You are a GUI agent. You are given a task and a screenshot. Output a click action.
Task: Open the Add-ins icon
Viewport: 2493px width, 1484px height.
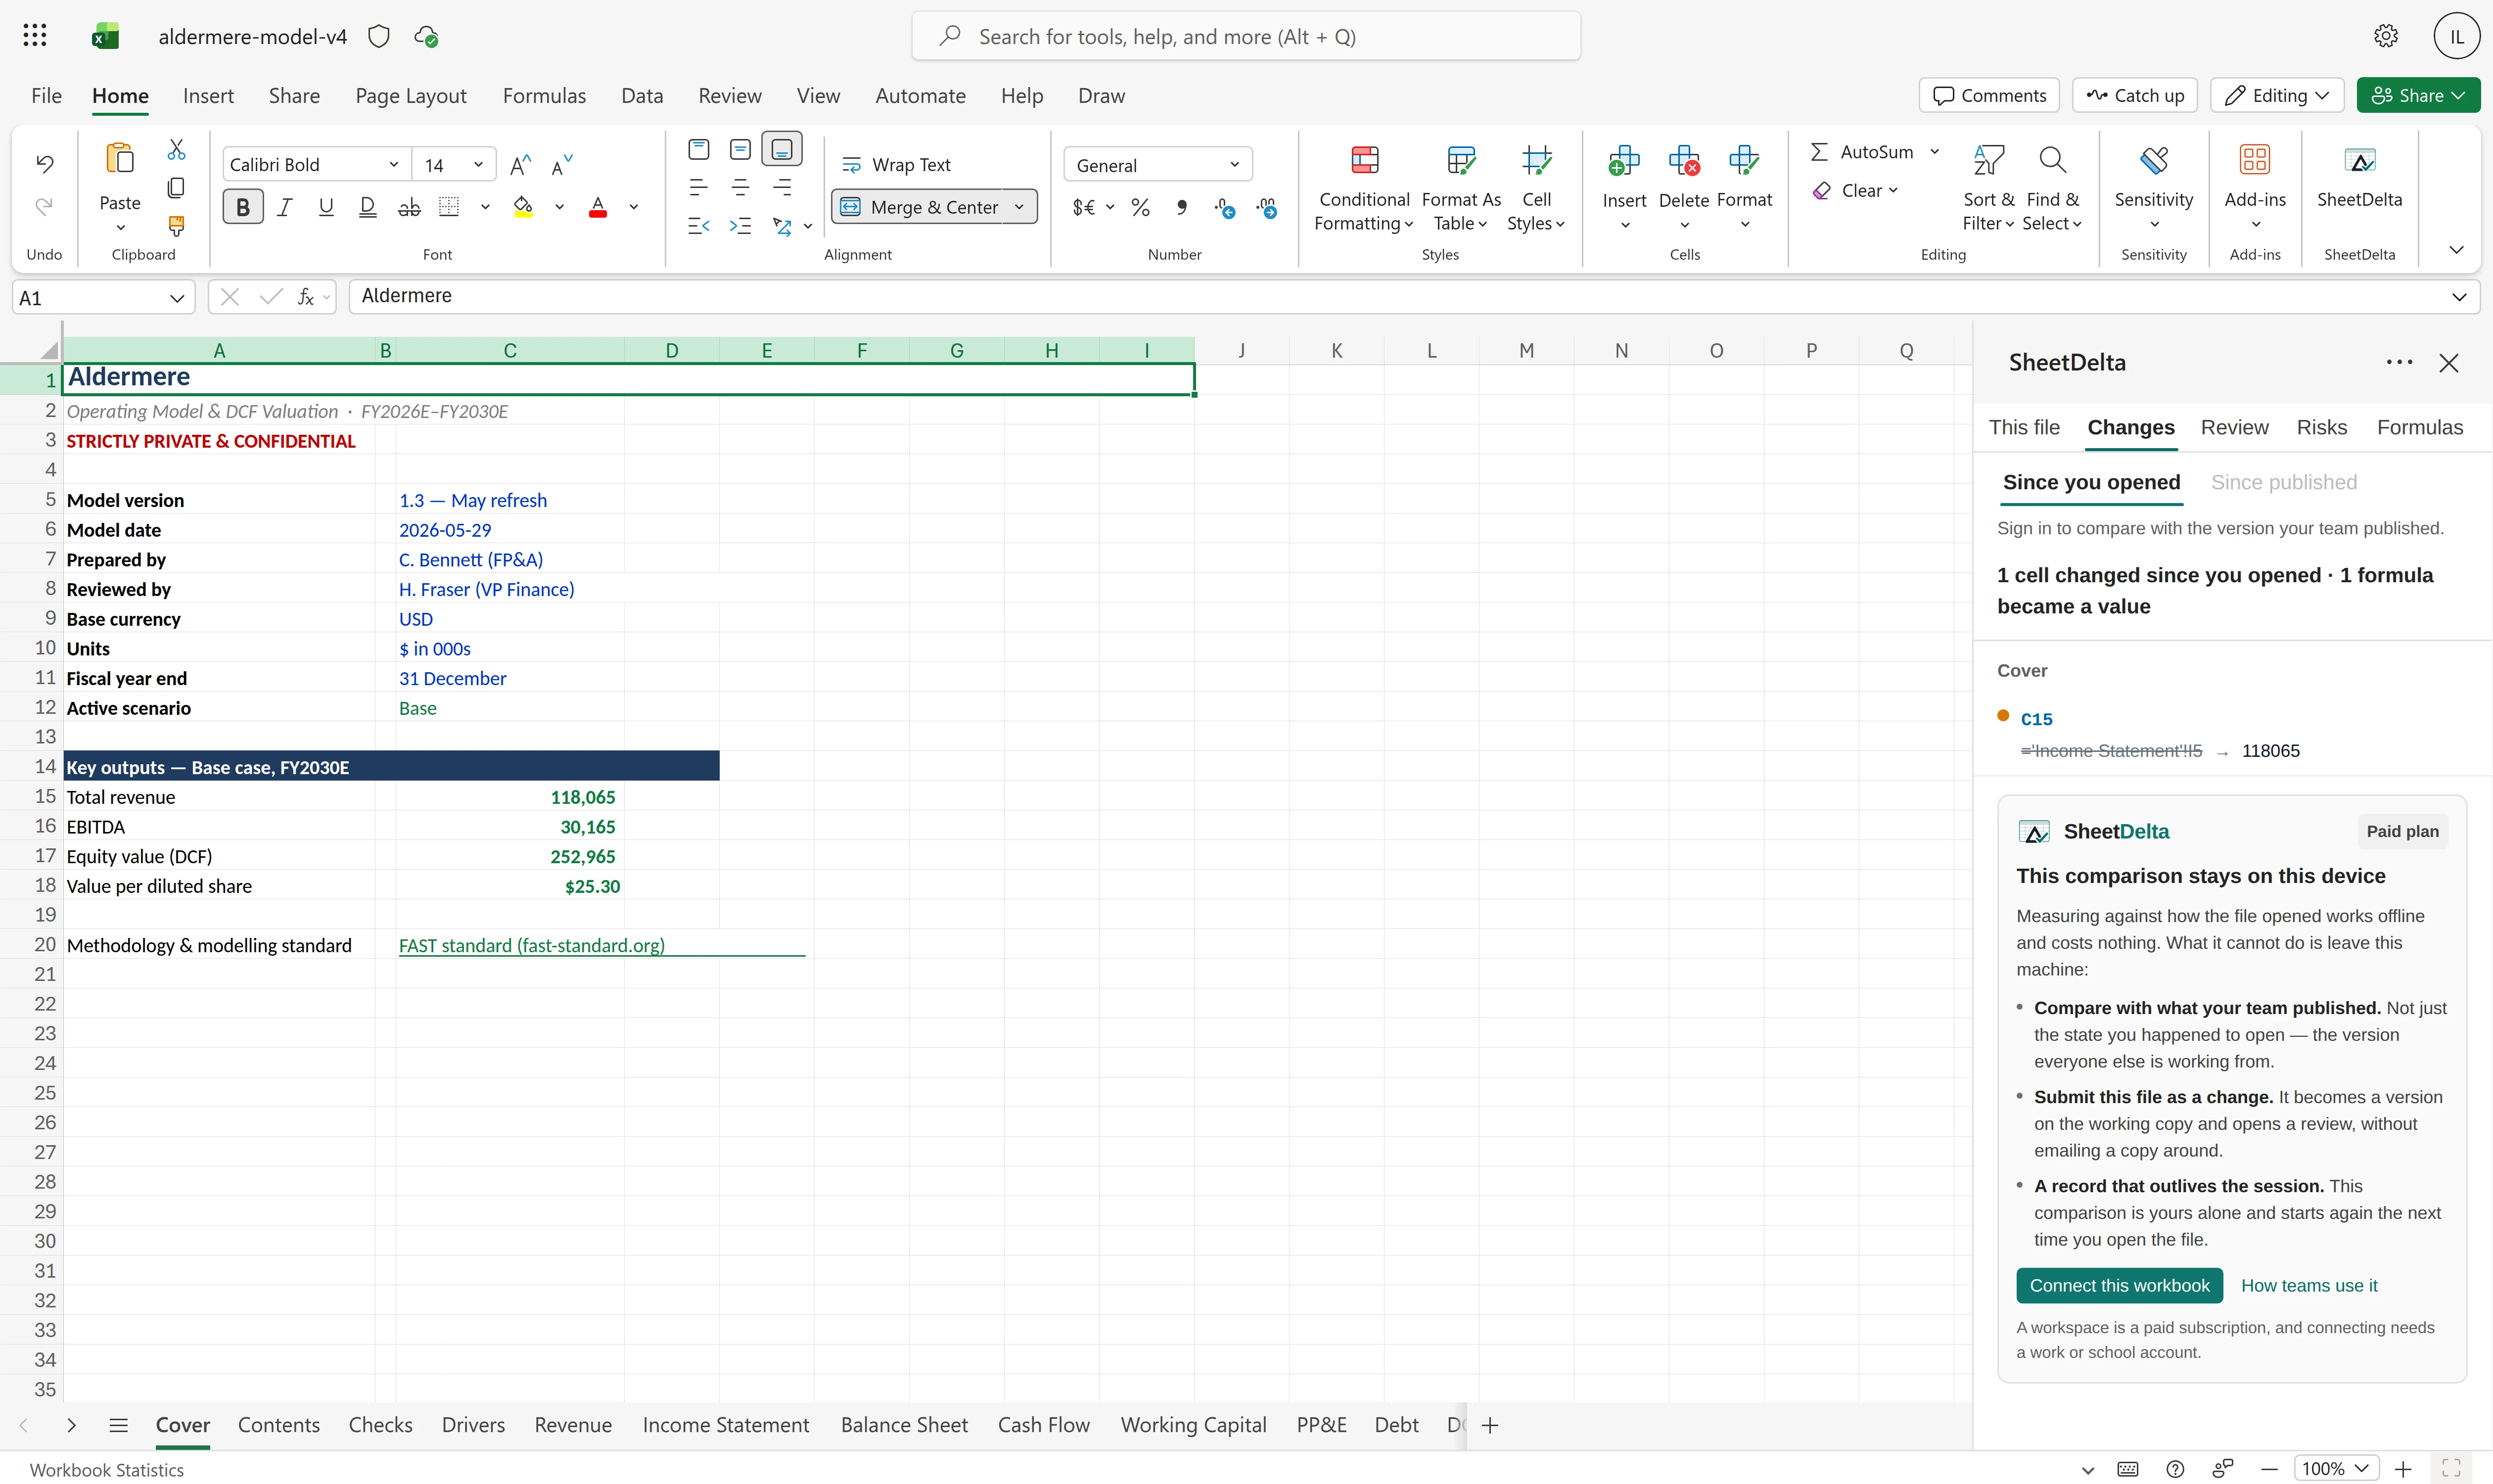pos(2254,160)
